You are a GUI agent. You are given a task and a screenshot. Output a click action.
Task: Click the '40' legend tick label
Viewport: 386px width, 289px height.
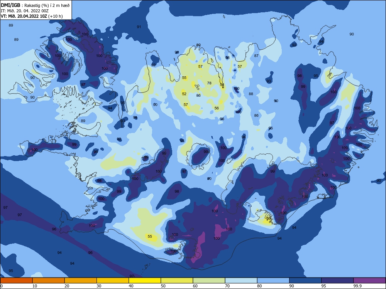click(x=131, y=286)
